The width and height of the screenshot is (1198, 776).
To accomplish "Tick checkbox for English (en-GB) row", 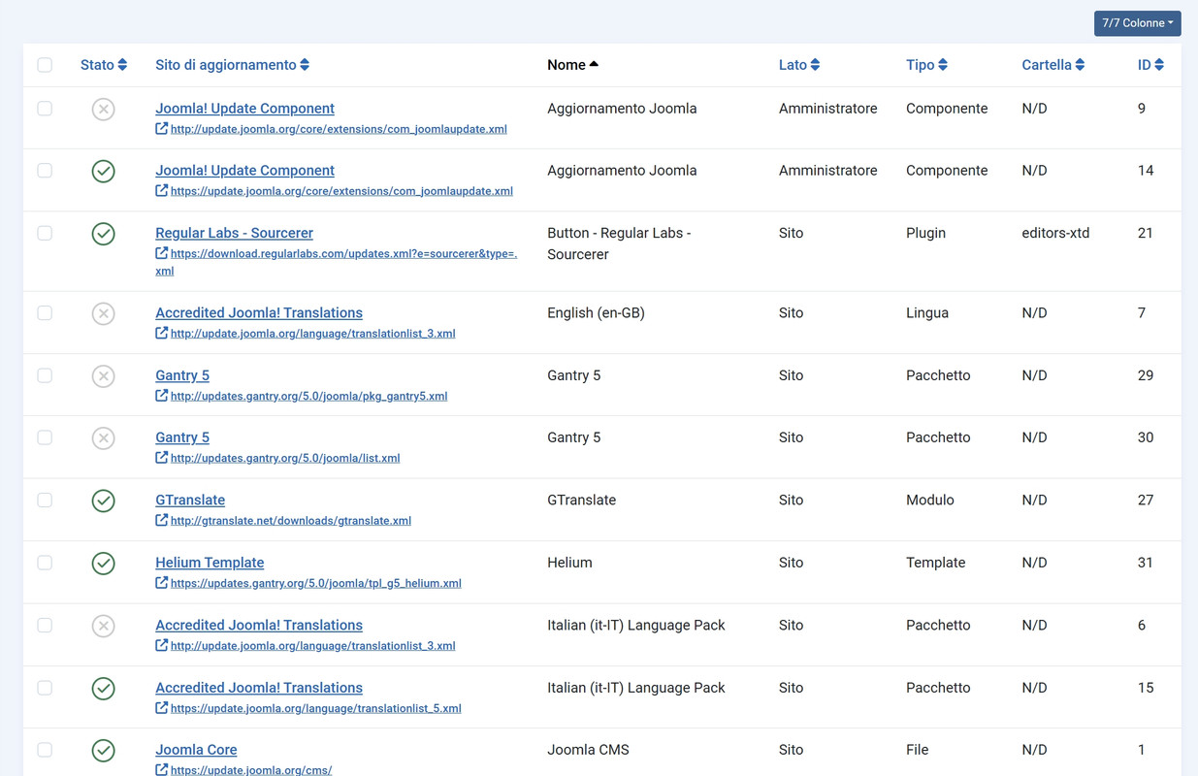I will coord(45,313).
